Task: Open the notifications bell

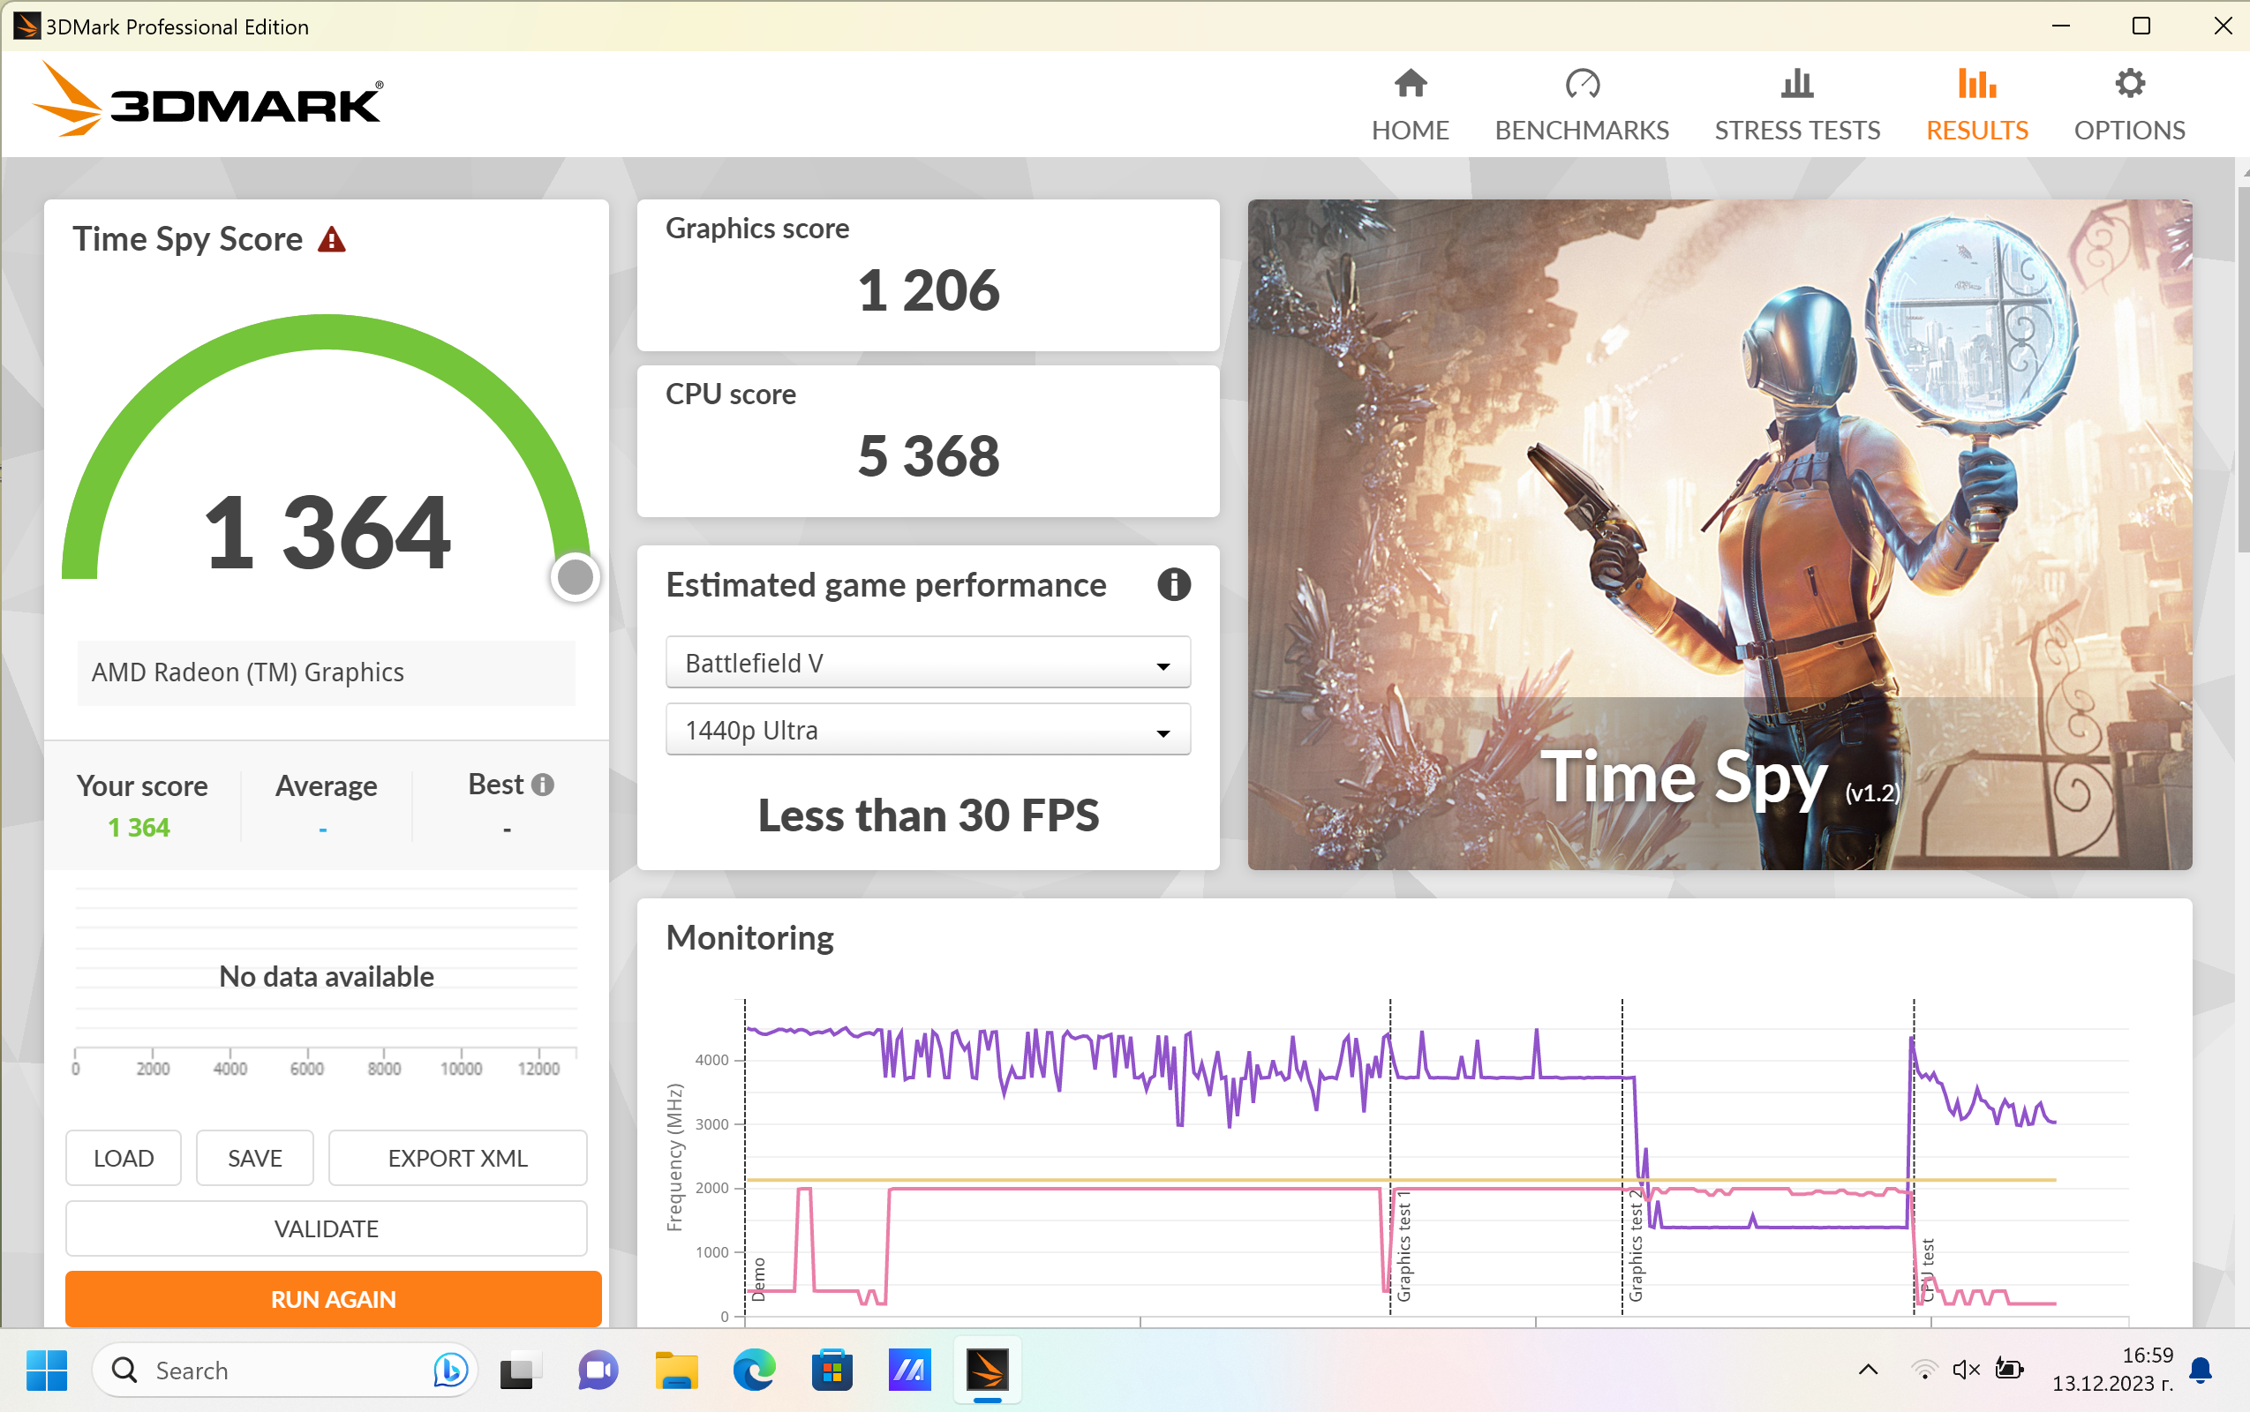Action: 2201,1370
